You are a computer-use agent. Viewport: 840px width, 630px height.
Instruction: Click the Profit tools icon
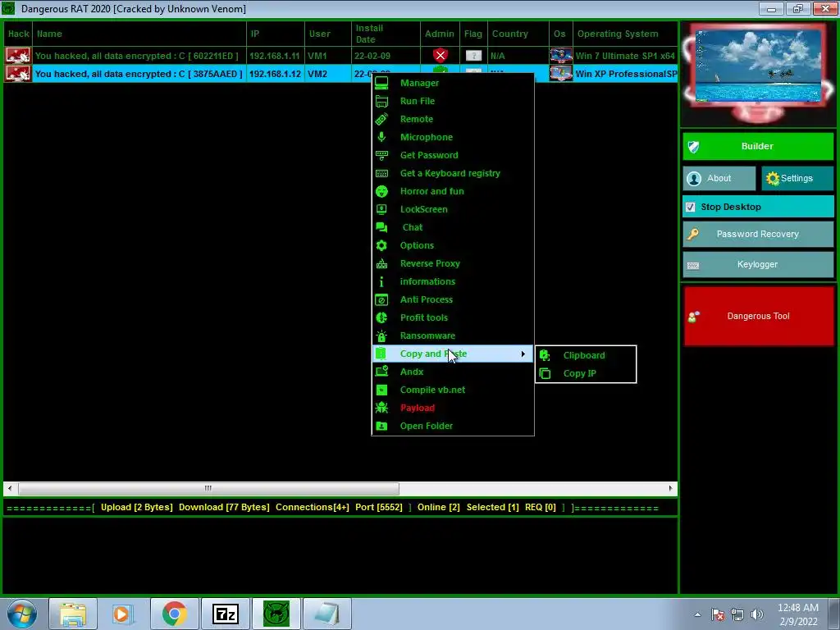click(x=381, y=317)
